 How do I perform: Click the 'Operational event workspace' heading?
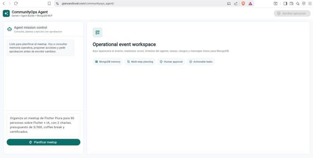coord(124,44)
